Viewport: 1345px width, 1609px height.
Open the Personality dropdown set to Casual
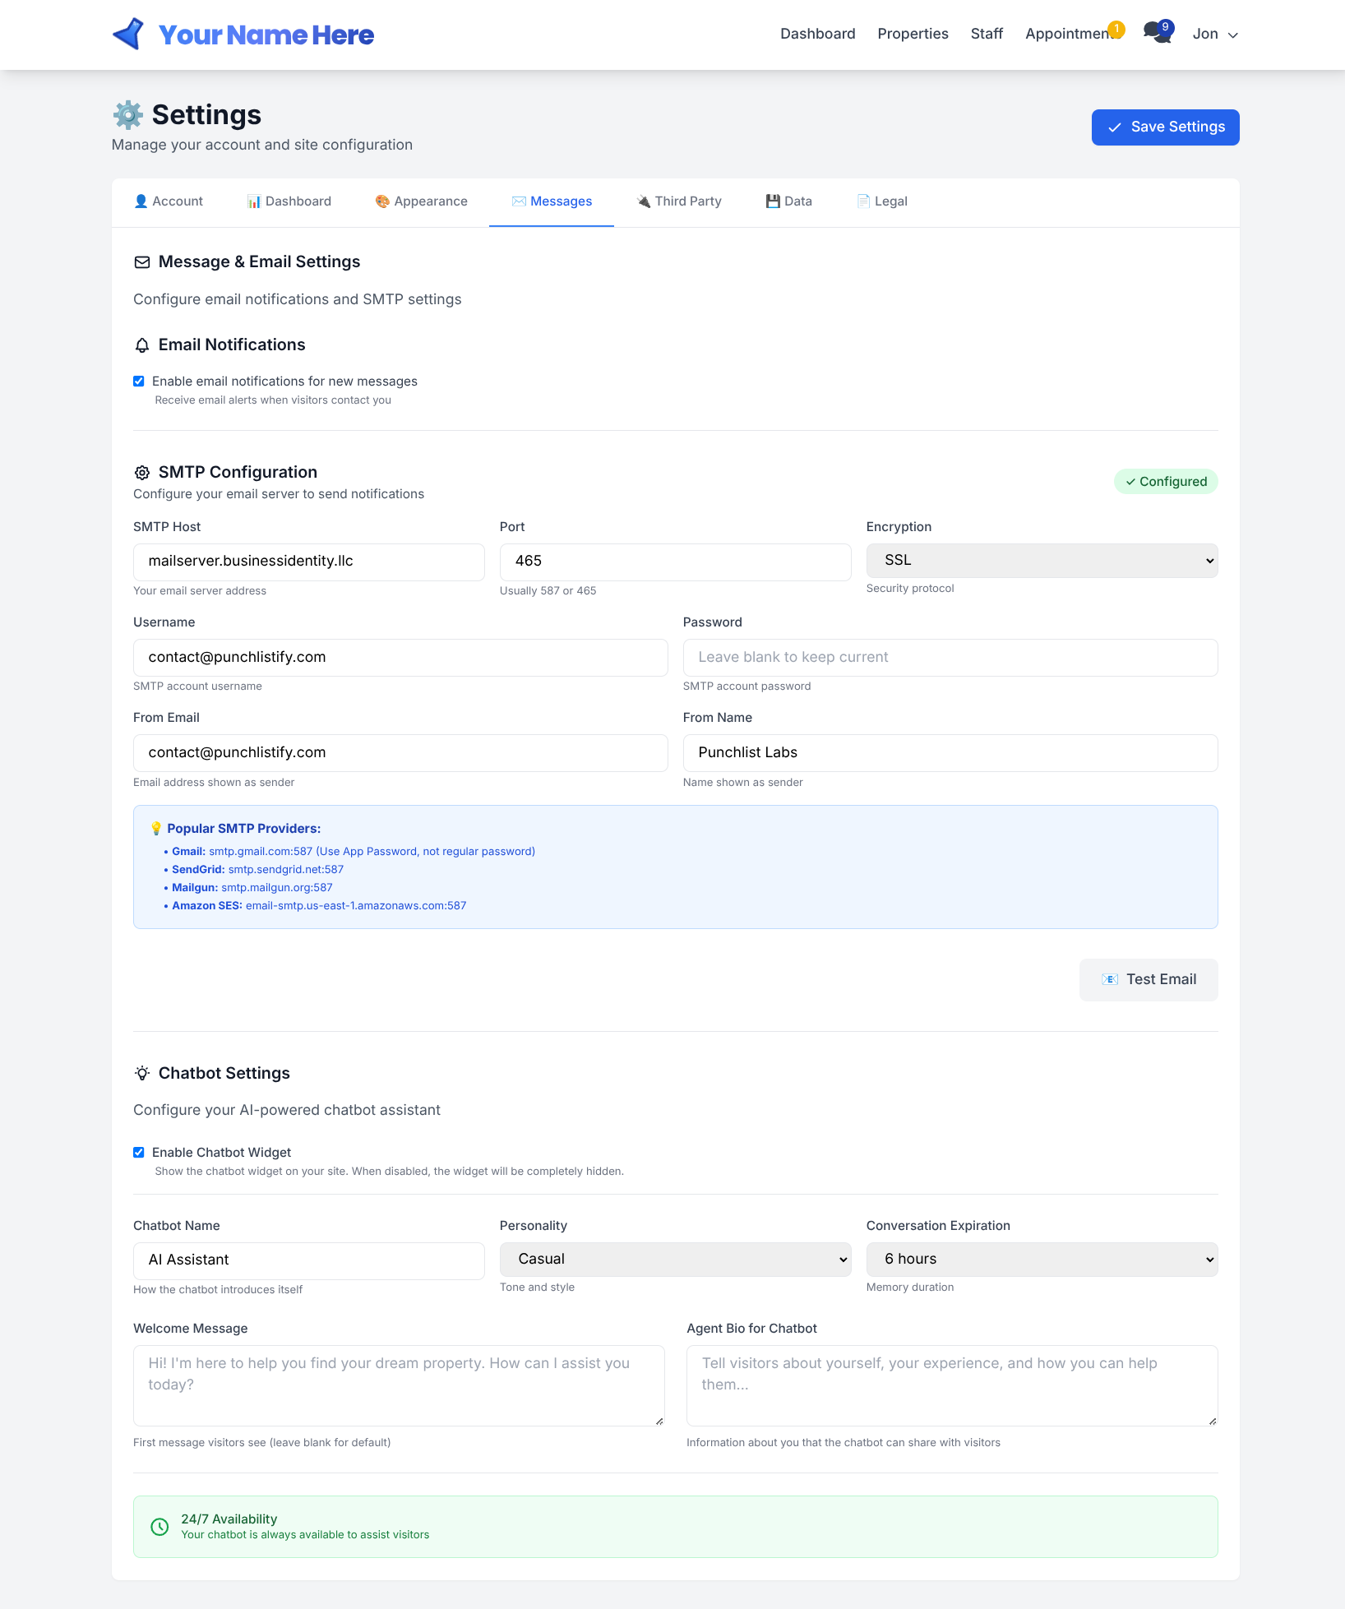[x=674, y=1259]
